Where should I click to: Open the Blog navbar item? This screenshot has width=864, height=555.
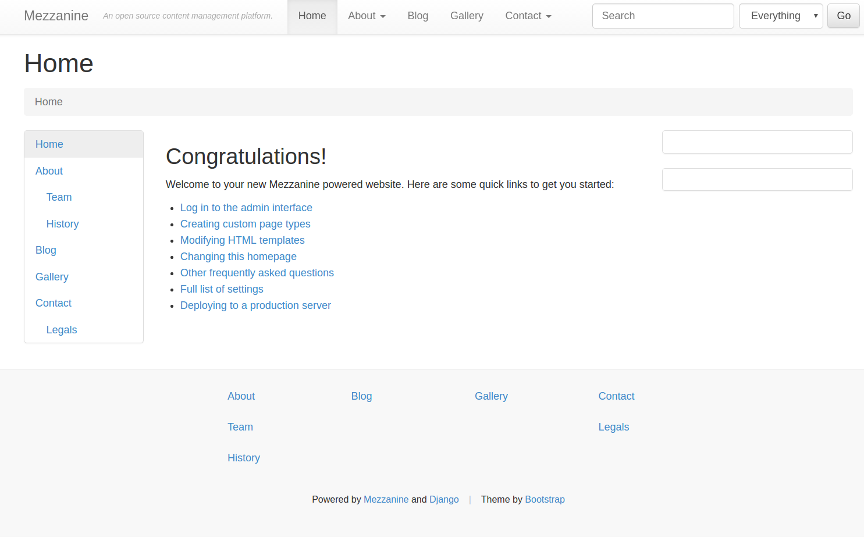(418, 16)
